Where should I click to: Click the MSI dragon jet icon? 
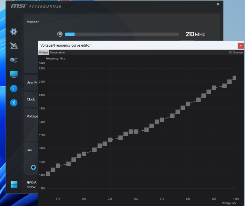click(14, 46)
